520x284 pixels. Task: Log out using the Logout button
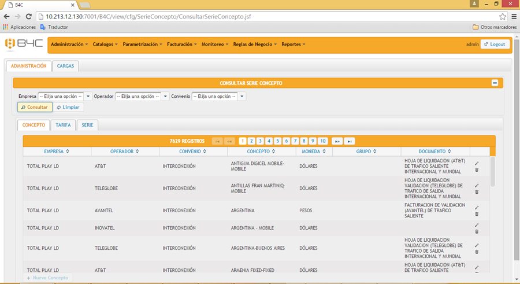pyautogui.click(x=494, y=45)
